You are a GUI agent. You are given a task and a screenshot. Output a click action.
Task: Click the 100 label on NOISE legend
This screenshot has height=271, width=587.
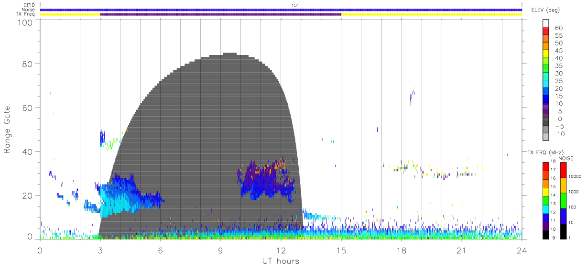(571, 207)
